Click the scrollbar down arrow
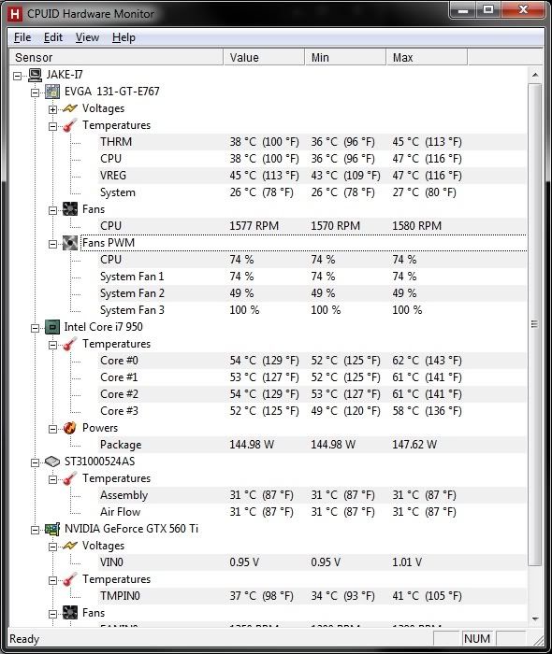This screenshot has height=654, width=552. pos(535,619)
